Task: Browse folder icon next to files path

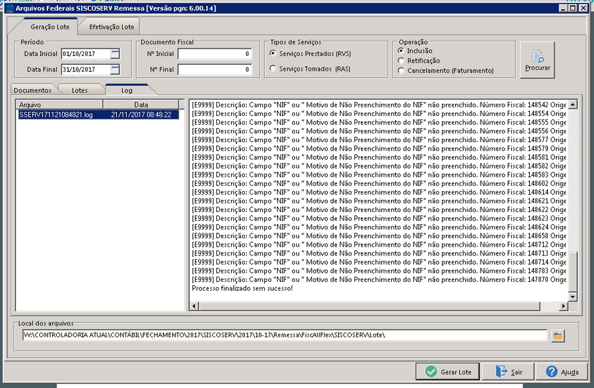Action: [x=558, y=335]
